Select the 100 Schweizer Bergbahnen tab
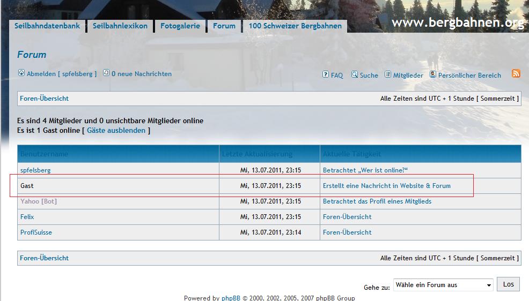The width and height of the screenshot is (529, 301). click(x=295, y=26)
